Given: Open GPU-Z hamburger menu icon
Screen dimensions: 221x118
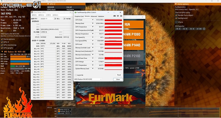Looking at the screenshot, I should pos(121,16).
